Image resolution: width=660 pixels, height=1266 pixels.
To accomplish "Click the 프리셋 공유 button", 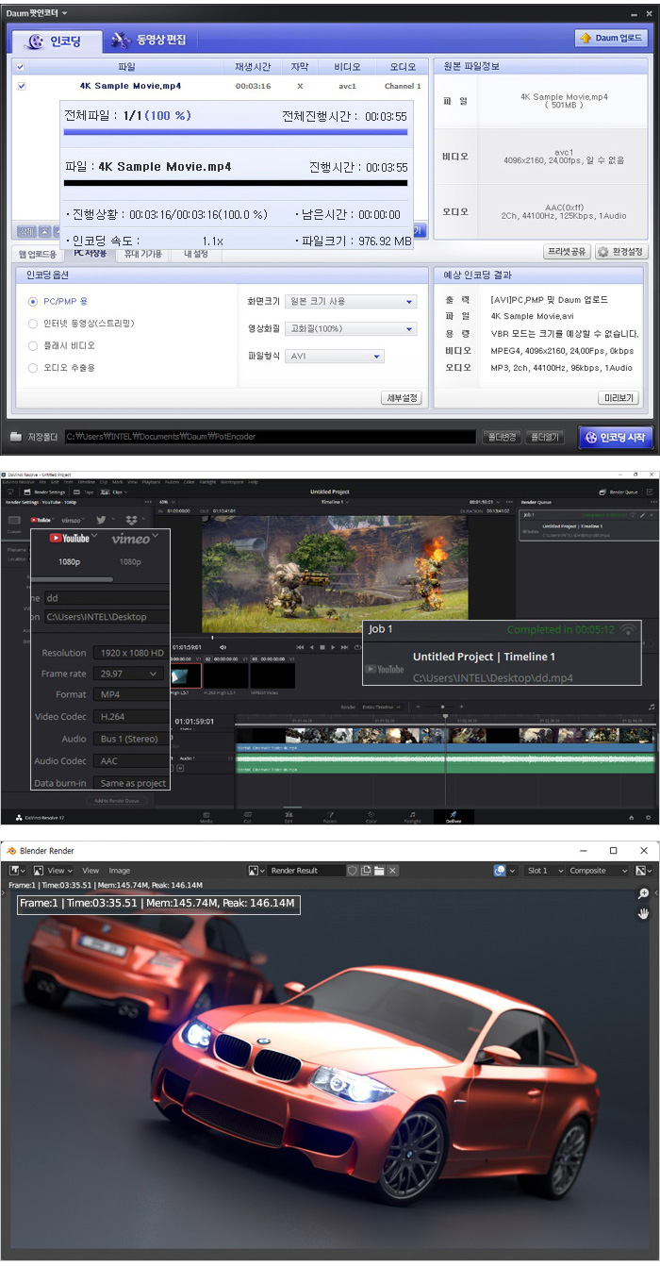I will coord(567,252).
